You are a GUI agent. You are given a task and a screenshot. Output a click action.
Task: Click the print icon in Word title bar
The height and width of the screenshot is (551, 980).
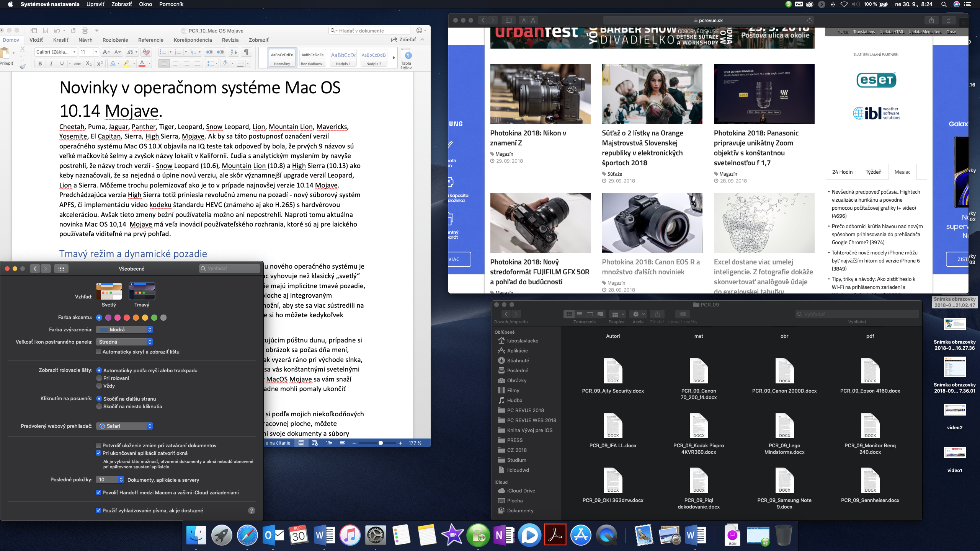(x=85, y=31)
